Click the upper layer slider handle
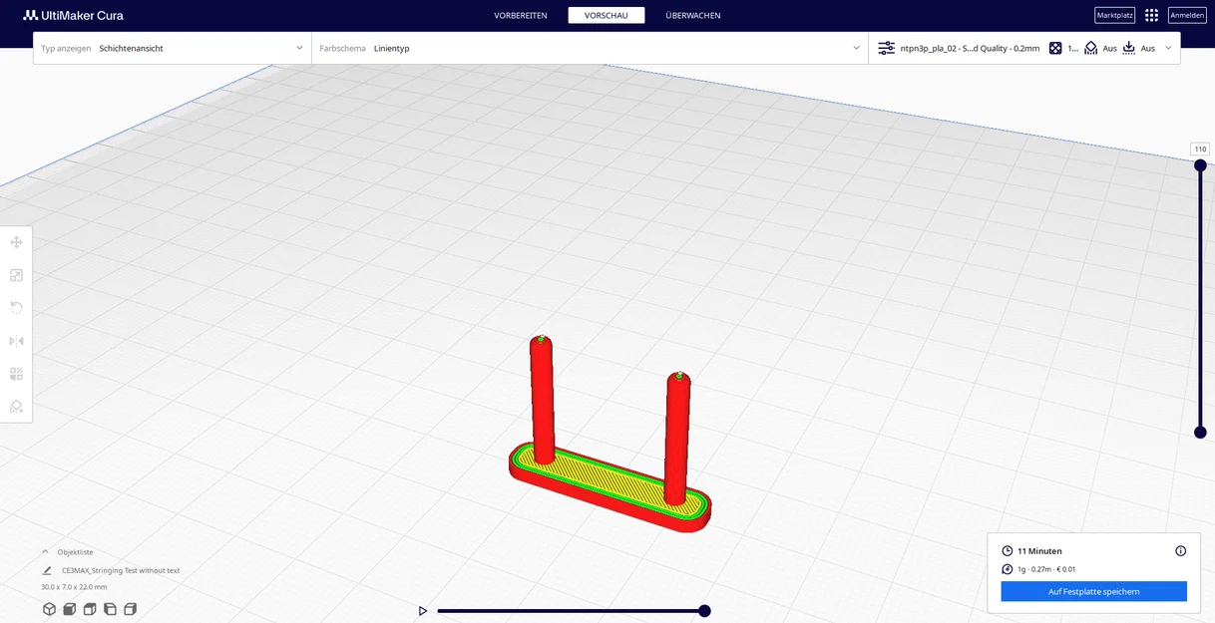This screenshot has width=1215, height=623. pyautogui.click(x=1200, y=165)
